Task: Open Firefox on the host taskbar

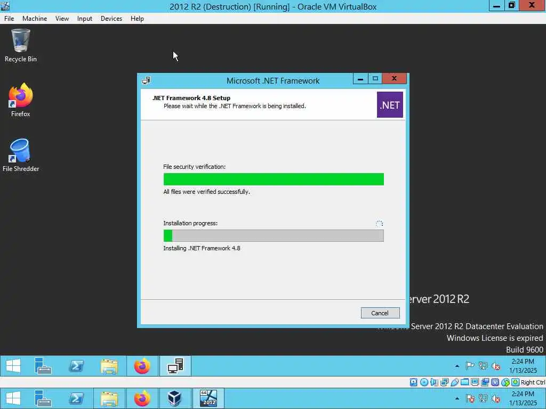Action: tap(142, 398)
